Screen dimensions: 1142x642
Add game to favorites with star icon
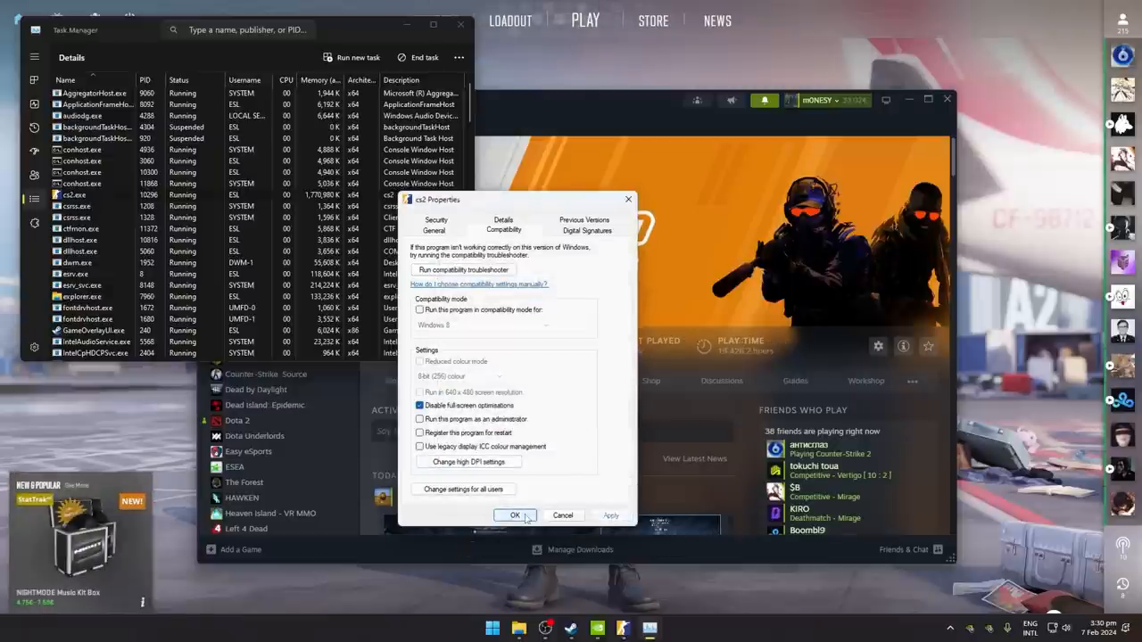tap(929, 346)
